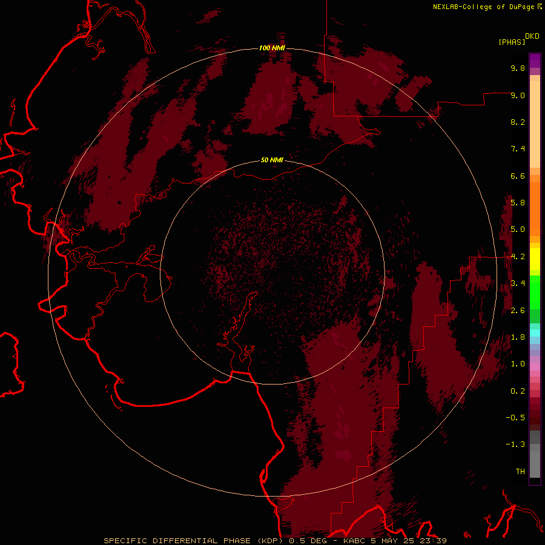The image size is (545, 545).
Task: Click the Specific Differential Phase KABC caption
Action: [x=275, y=541]
